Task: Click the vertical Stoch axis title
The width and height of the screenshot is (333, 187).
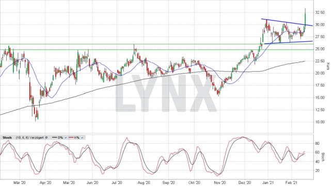Action: pos(323,157)
